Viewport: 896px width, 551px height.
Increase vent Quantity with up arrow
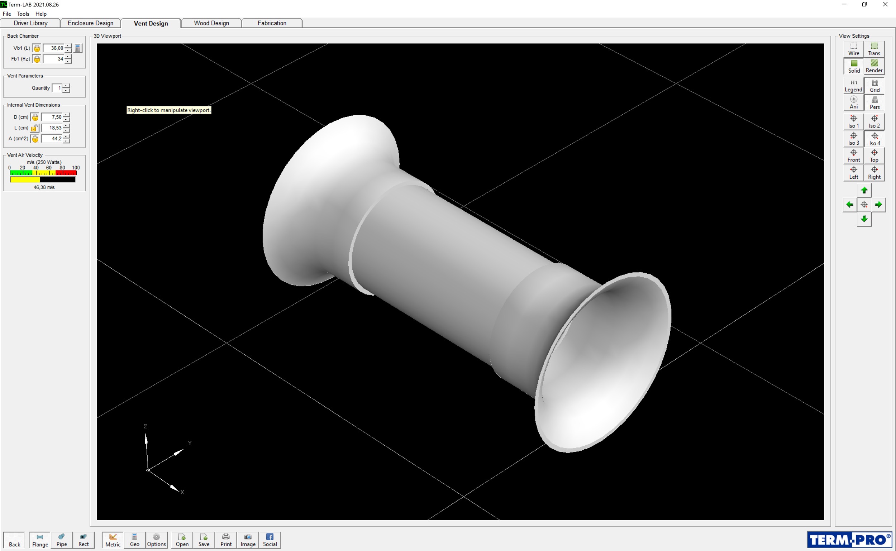tap(66, 86)
